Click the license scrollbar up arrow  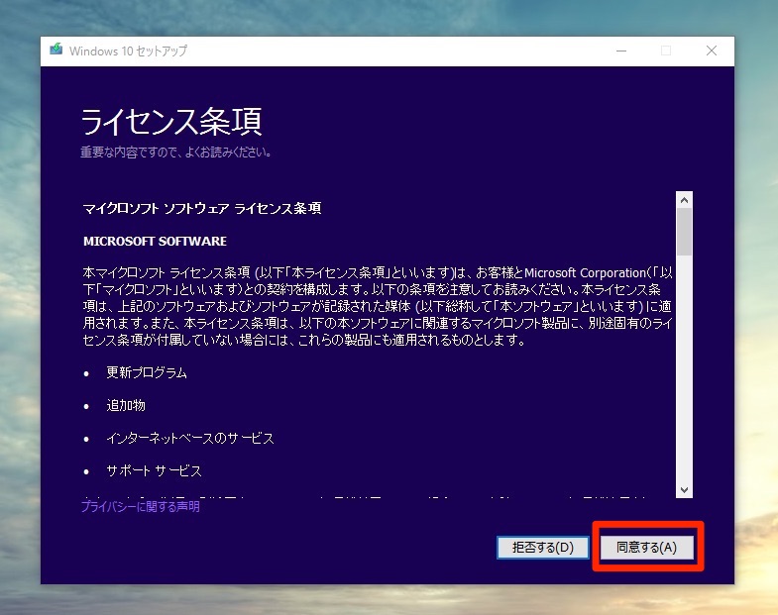684,199
